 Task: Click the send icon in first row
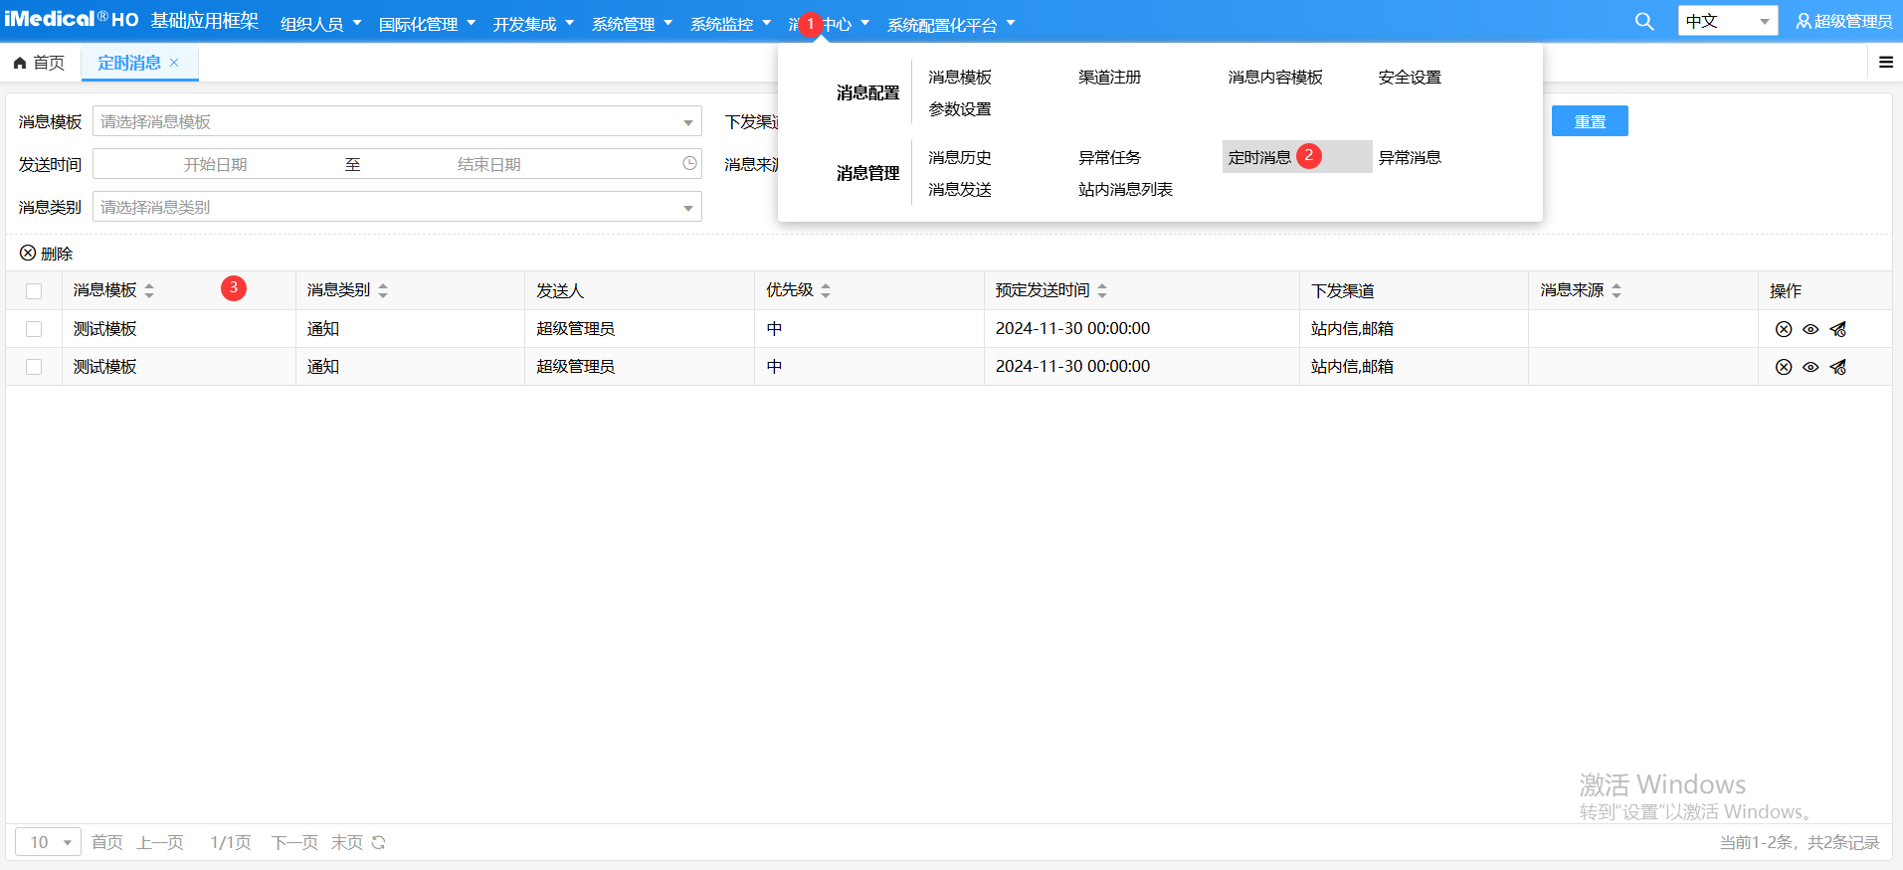(1837, 329)
